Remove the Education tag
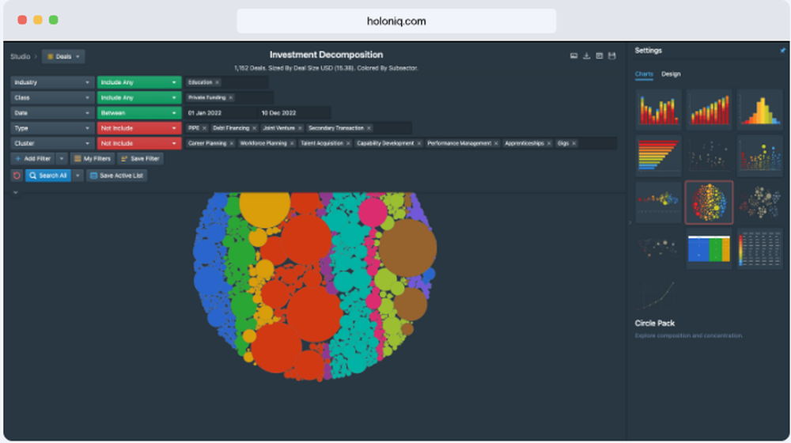Viewport: 791px width, 443px height. tap(217, 82)
